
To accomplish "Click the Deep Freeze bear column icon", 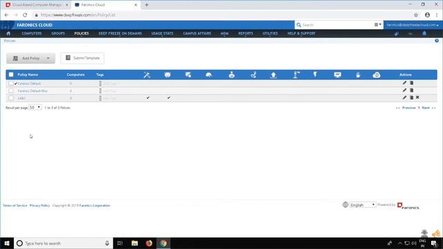I will (168, 75).
